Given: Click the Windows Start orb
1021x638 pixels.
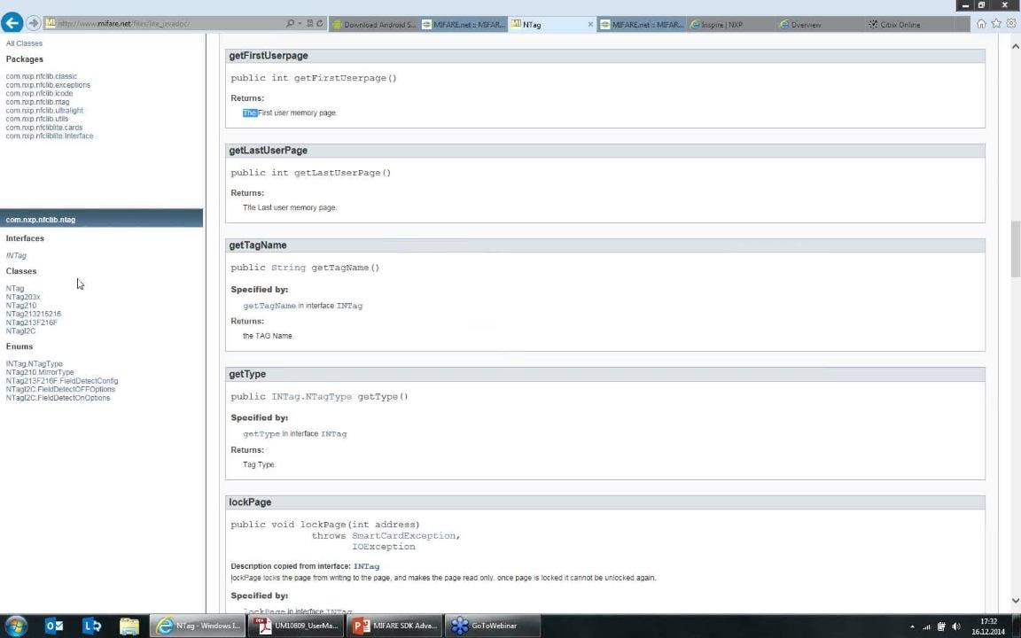Looking at the screenshot, I should (16, 626).
